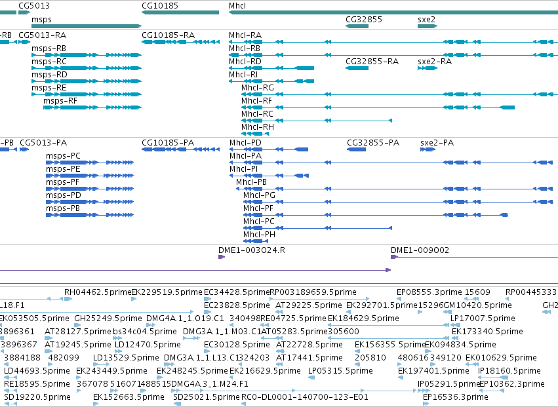
Task: Click the bs34c04.5prime EST label
Action: 145,332
